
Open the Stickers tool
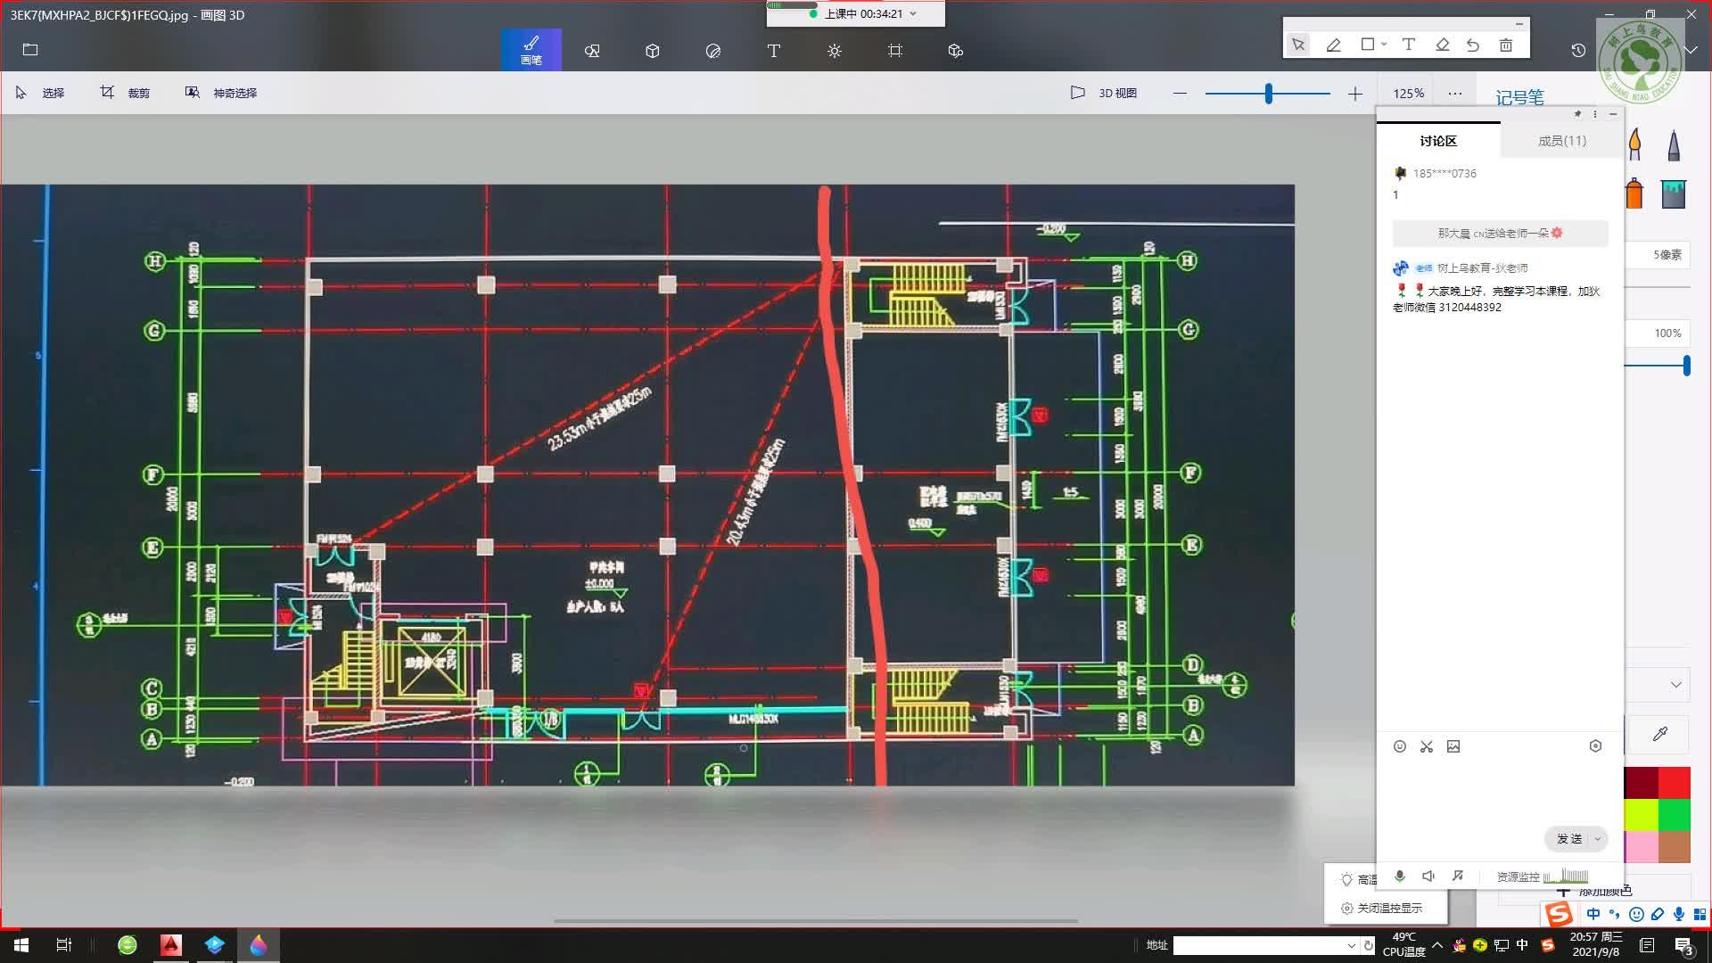[x=713, y=51]
